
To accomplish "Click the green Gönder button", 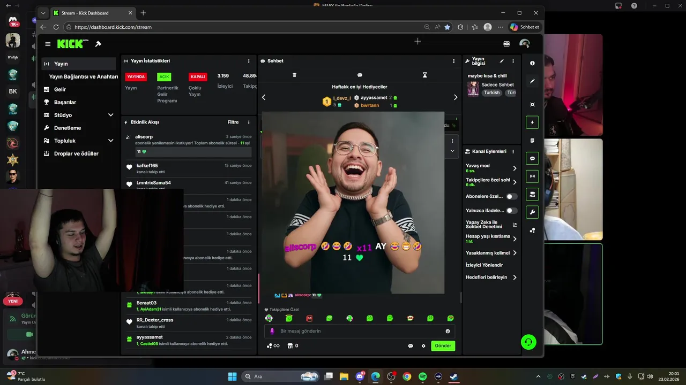I will 443,346.
